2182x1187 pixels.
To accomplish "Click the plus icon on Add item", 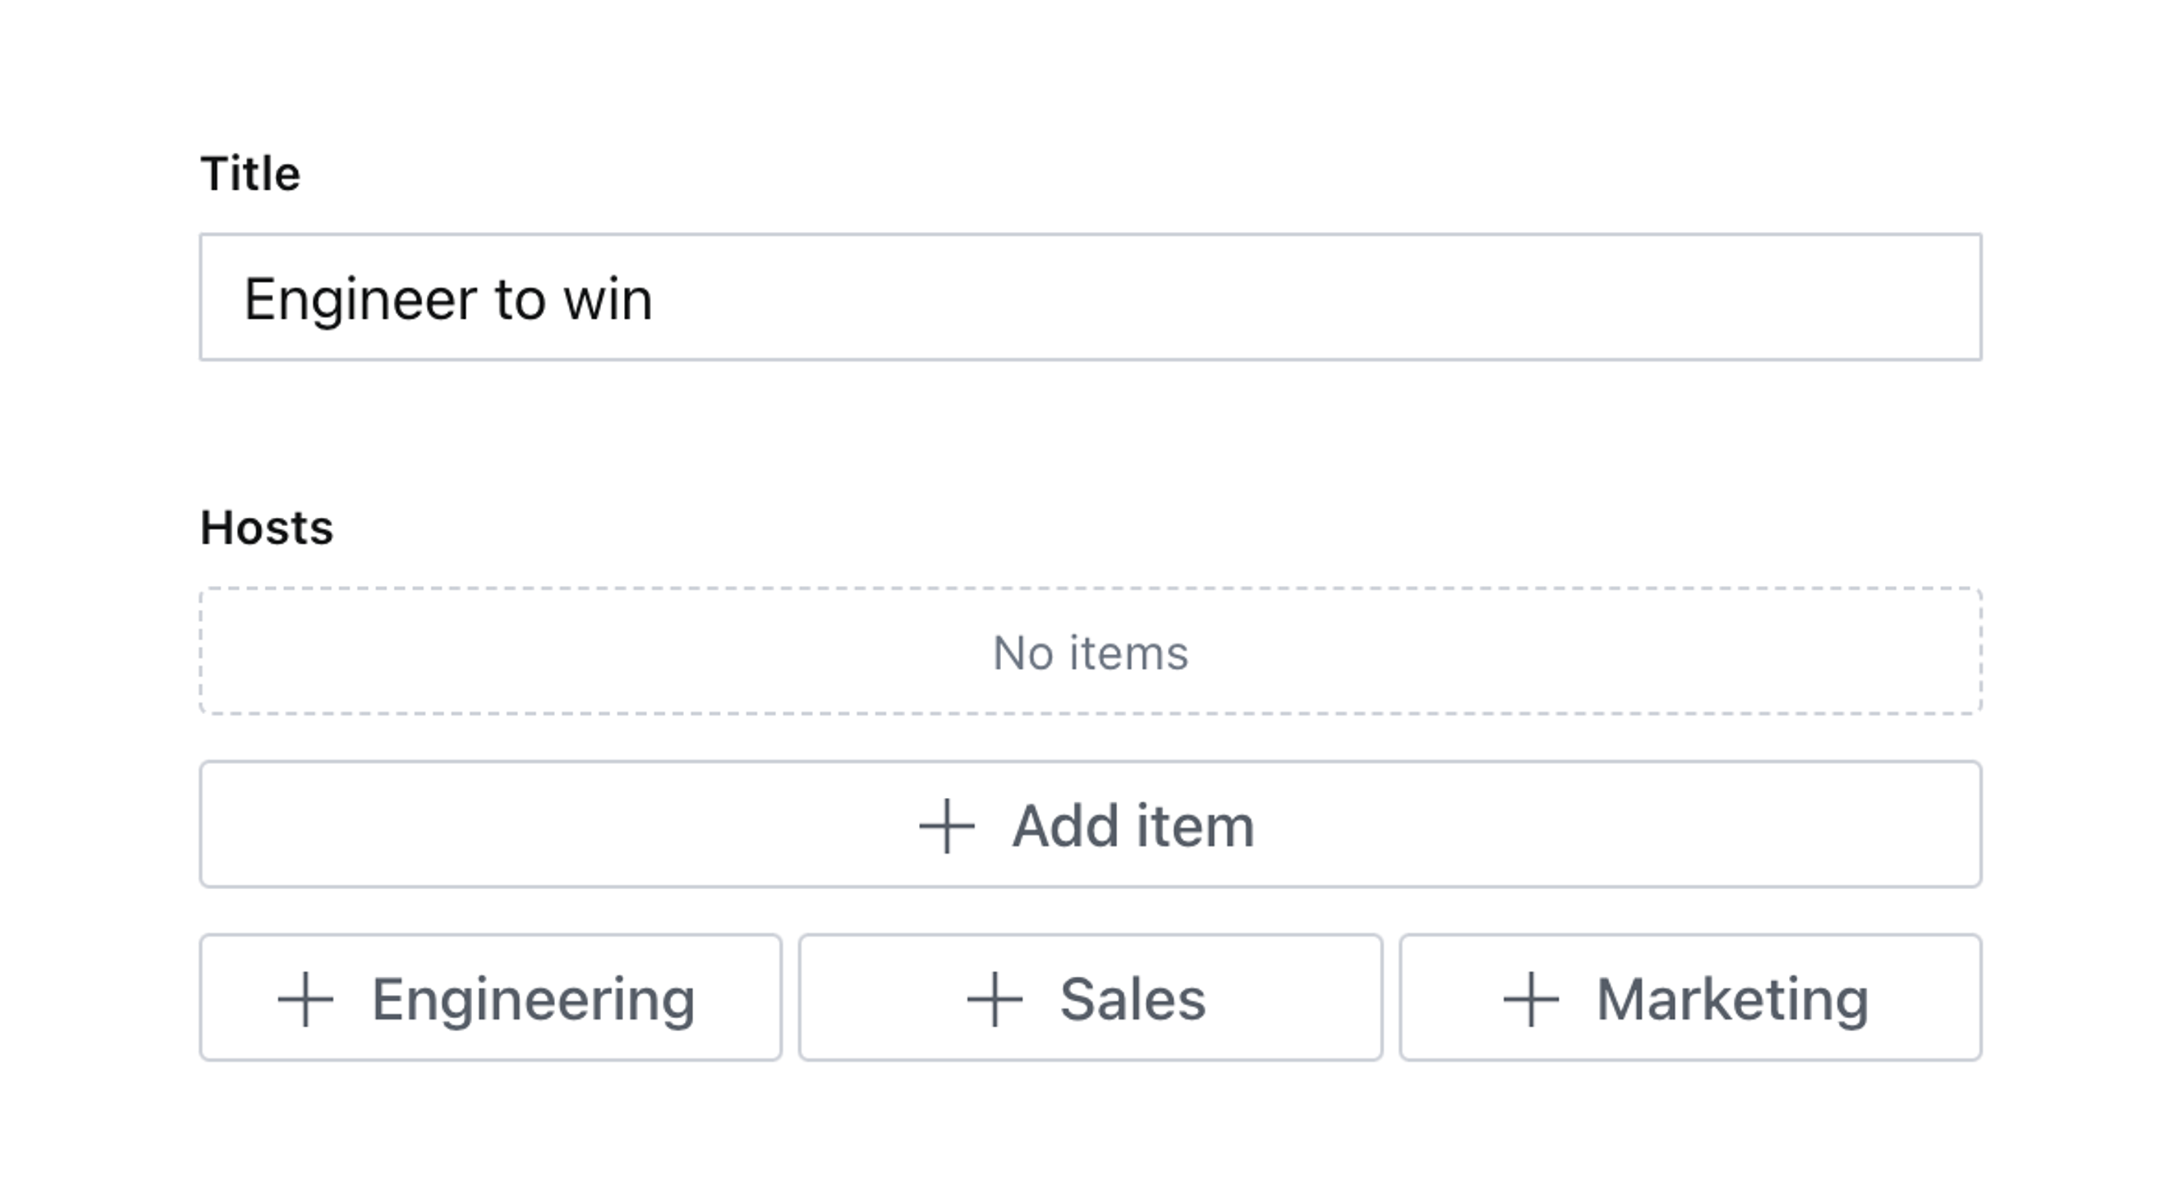I will tap(946, 826).
